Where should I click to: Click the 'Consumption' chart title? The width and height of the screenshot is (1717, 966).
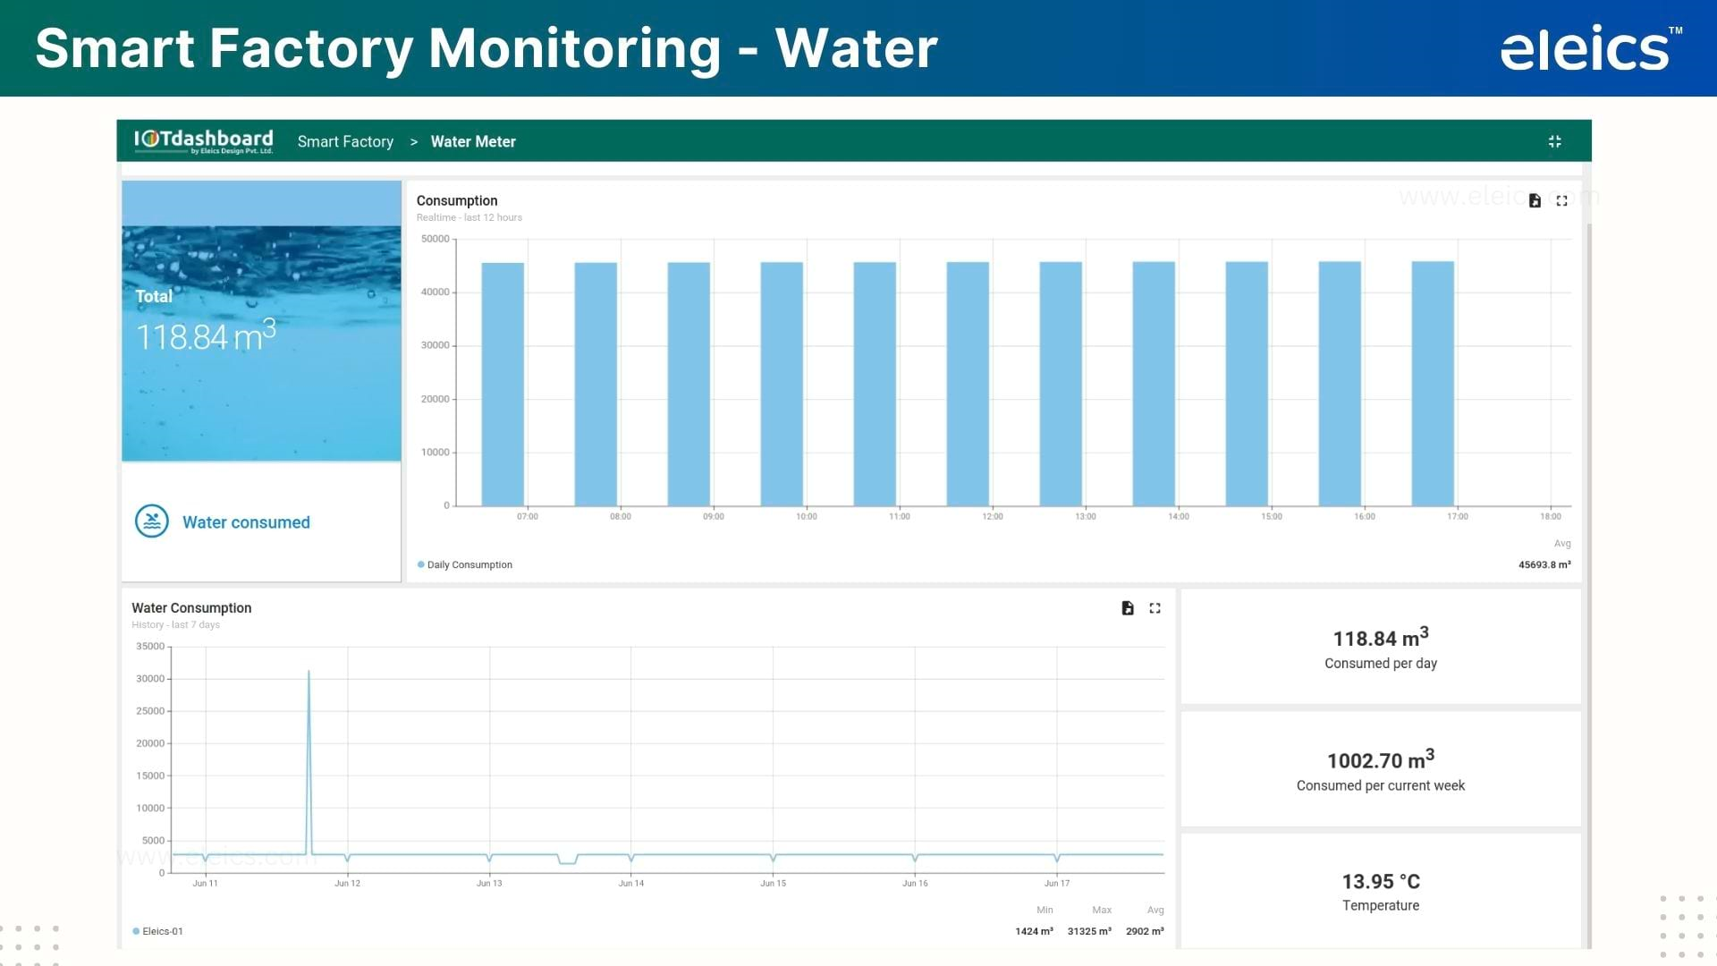click(457, 200)
